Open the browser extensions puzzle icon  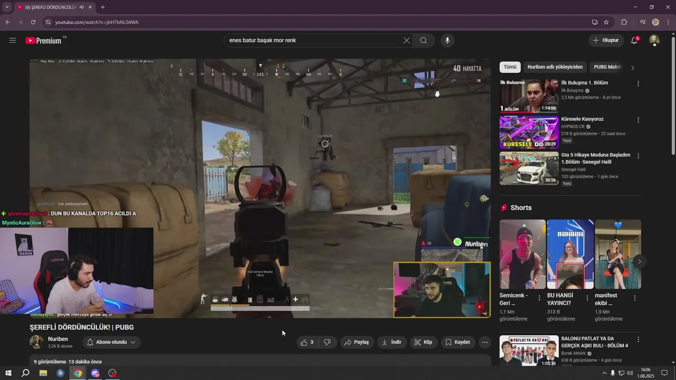624,22
